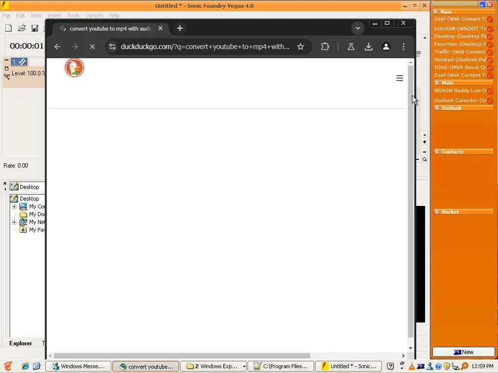The width and height of the screenshot is (498, 373).
Task: Expand the Market section in sidebar
Action: (437, 212)
